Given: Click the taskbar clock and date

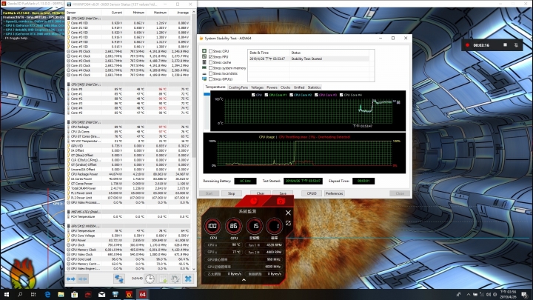Looking at the screenshot, I should click(509, 295).
